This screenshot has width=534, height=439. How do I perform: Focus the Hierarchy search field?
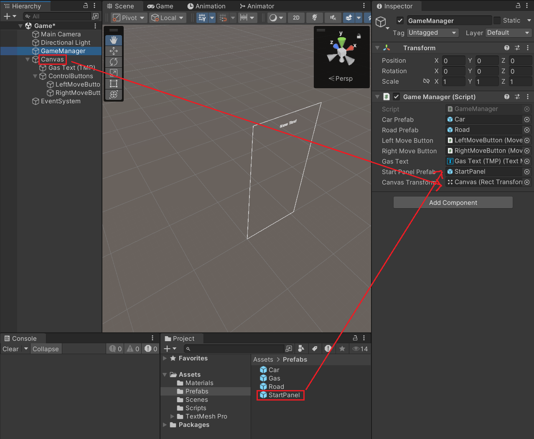coord(57,16)
